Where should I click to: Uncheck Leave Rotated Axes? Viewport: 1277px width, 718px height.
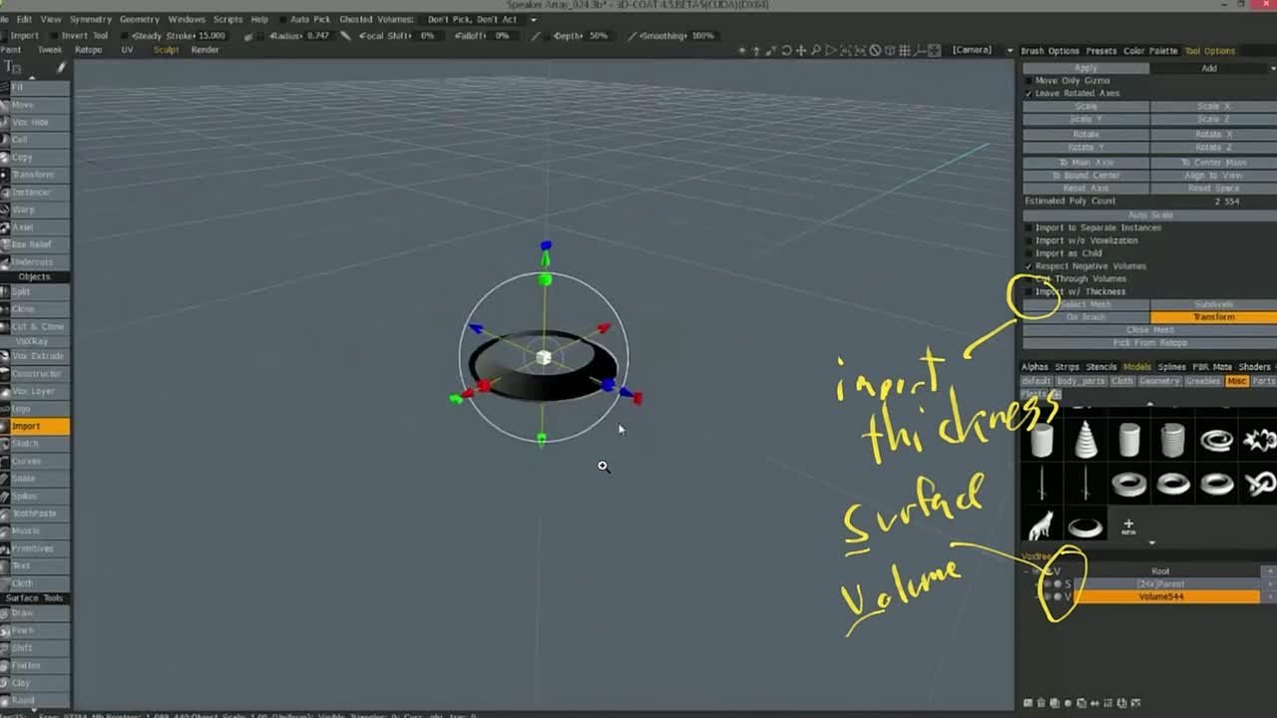point(1029,94)
